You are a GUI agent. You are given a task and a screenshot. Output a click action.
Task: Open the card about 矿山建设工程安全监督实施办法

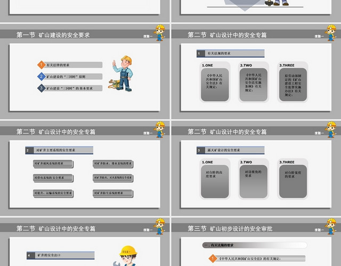click(x=293, y=85)
